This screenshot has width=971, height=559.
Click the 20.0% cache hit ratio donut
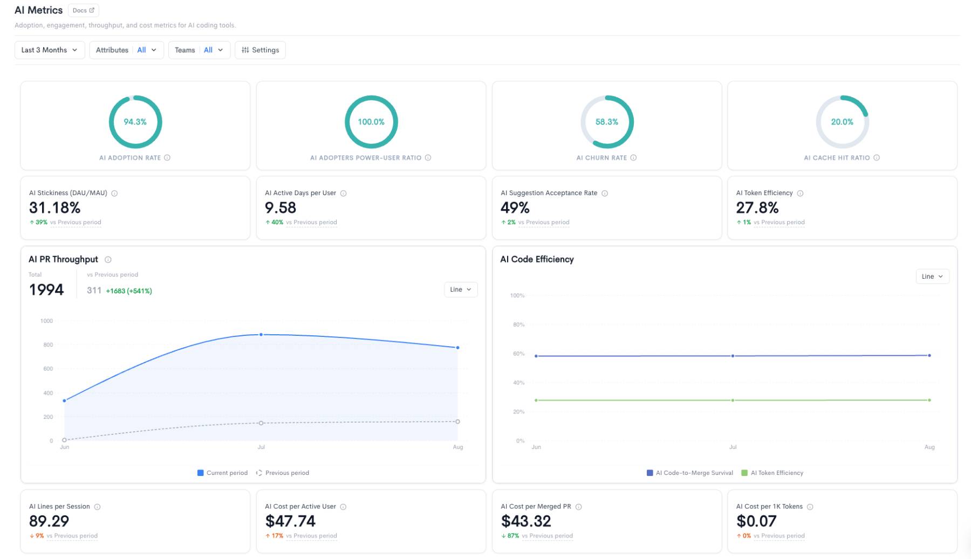(842, 122)
